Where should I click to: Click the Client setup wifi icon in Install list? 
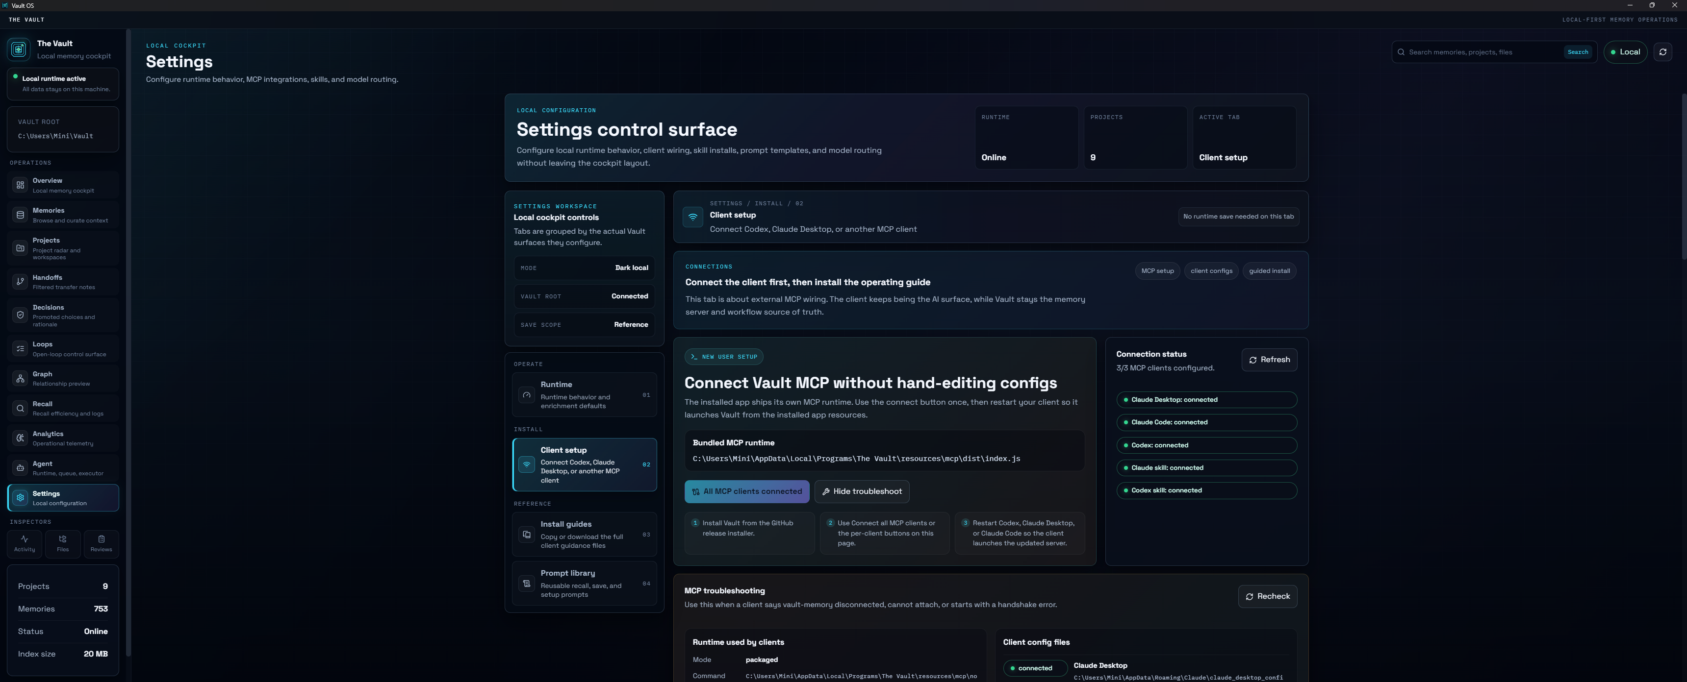pyautogui.click(x=527, y=464)
